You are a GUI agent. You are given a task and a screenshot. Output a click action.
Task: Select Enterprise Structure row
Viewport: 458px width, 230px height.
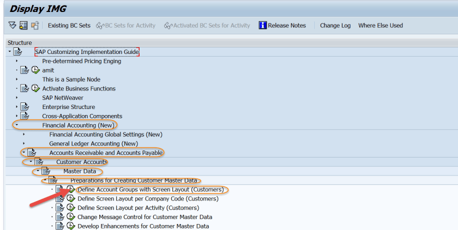click(69, 107)
